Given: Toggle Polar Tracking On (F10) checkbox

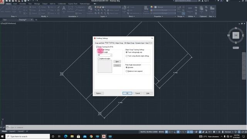Looking at the screenshot, I should pos(97,47).
